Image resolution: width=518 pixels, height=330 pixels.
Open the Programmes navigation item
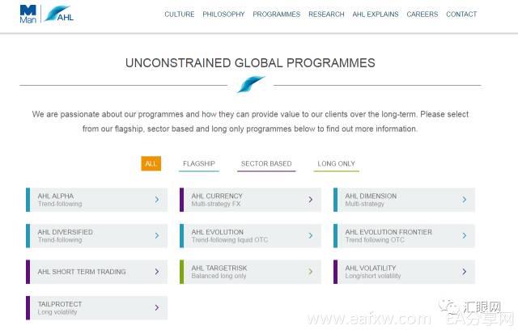pyautogui.click(x=277, y=15)
